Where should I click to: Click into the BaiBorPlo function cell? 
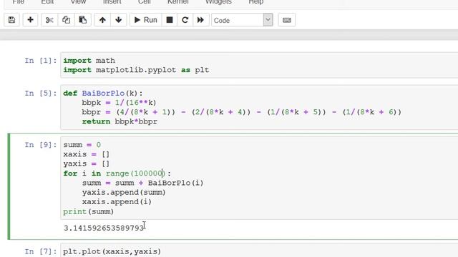[x=259, y=107]
